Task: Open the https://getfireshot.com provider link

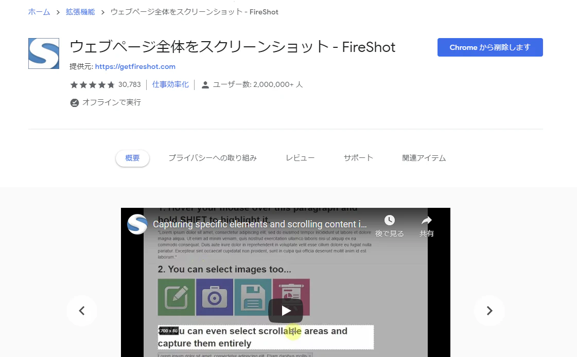Action: click(135, 66)
